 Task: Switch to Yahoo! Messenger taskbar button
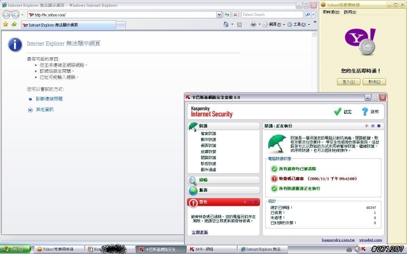click(x=59, y=250)
